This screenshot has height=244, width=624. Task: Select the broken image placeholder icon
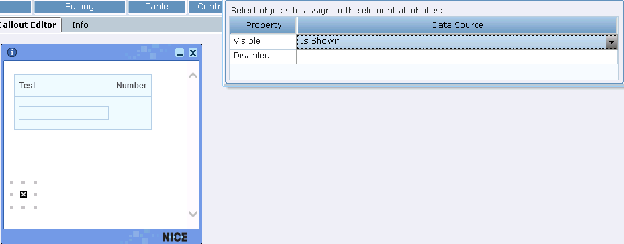click(24, 194)
